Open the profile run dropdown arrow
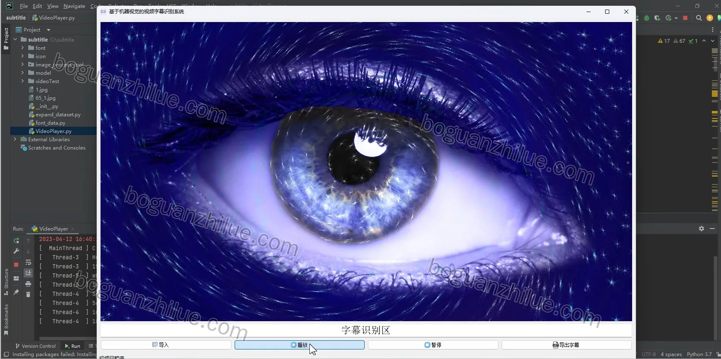 [676, 18]
